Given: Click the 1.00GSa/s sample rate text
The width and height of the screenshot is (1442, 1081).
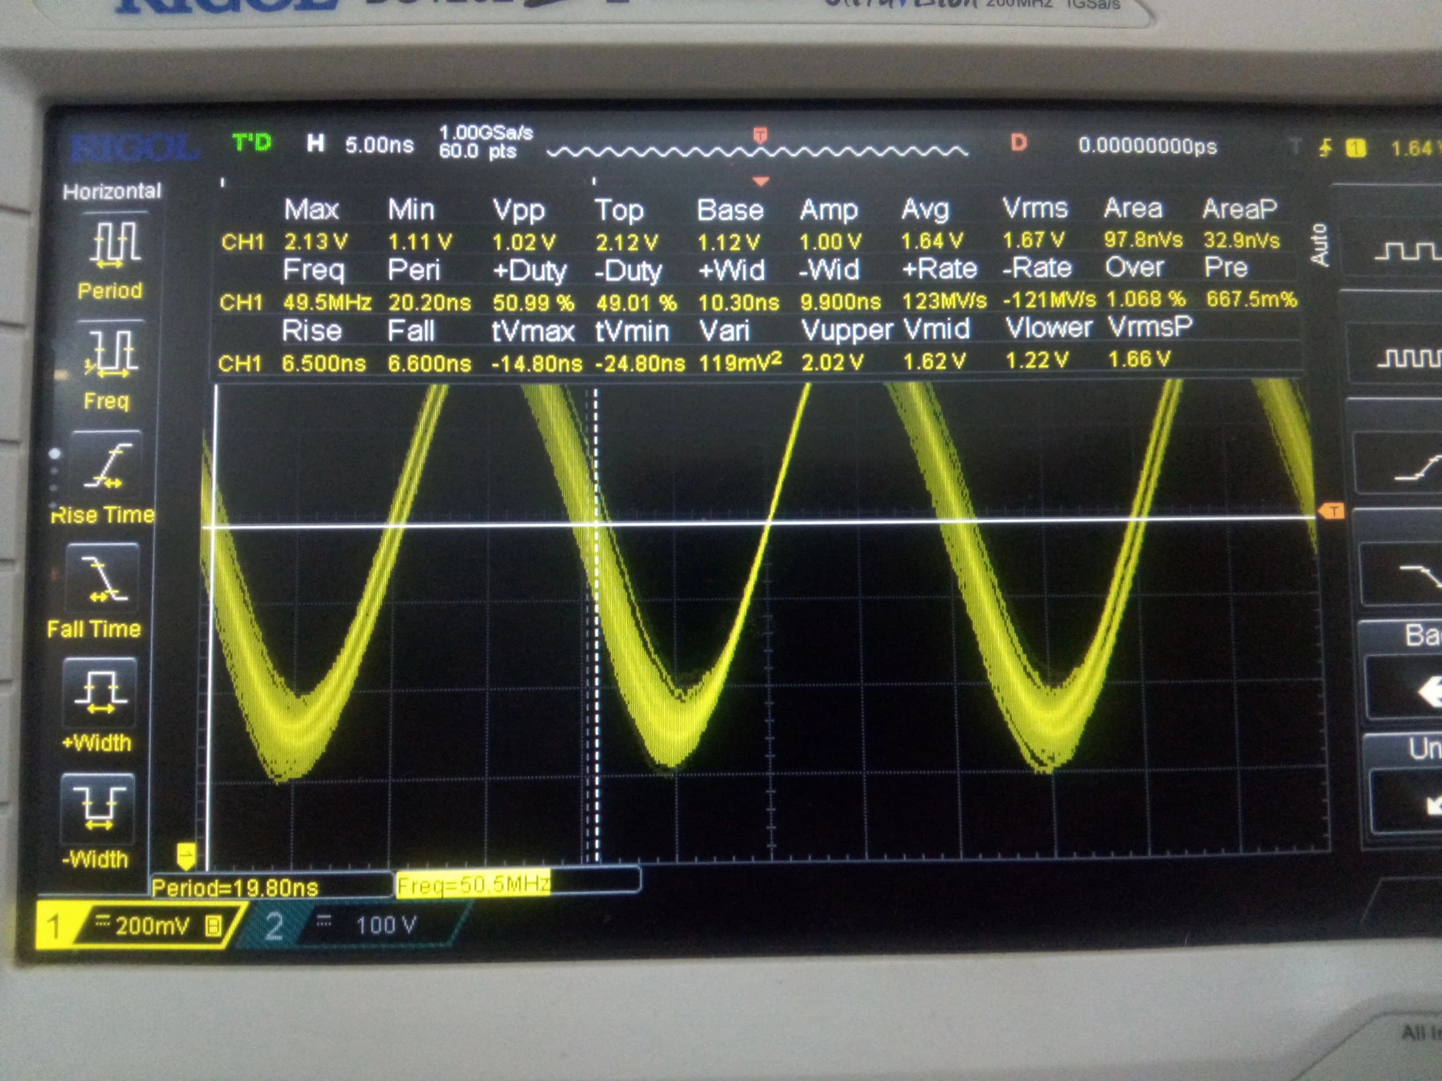Looking at the screenshot, I should 486,133.
